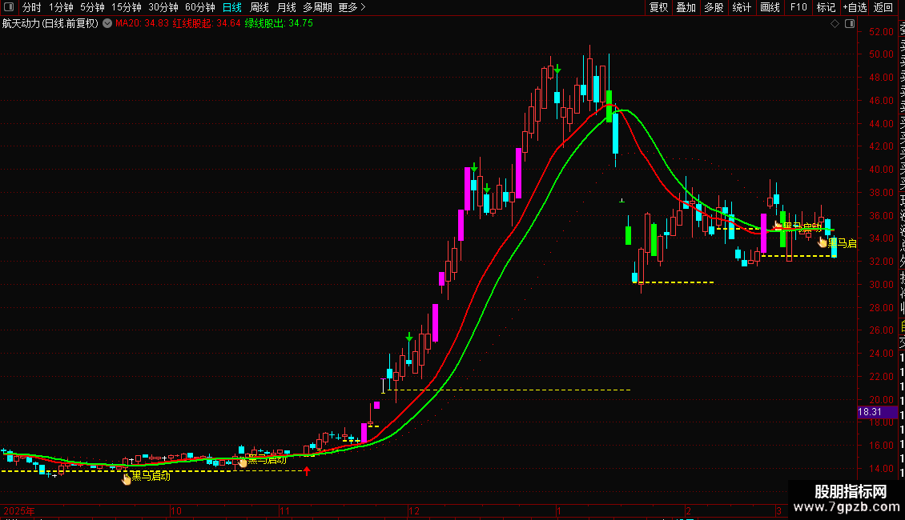Click the 2025年 label on the time axis
Image resolution: width=905 pixels, height=520 pixels.
(19, 510)
